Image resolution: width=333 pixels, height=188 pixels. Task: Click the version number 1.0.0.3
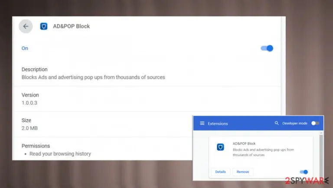29,103
